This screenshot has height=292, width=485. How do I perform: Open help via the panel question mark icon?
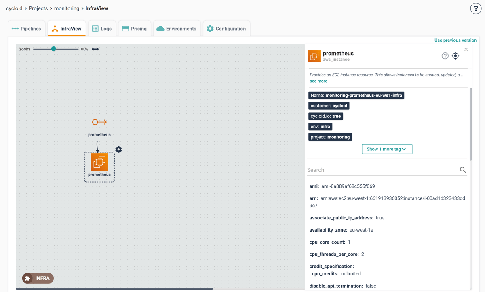pyautogui.click(x=445, y=56)
